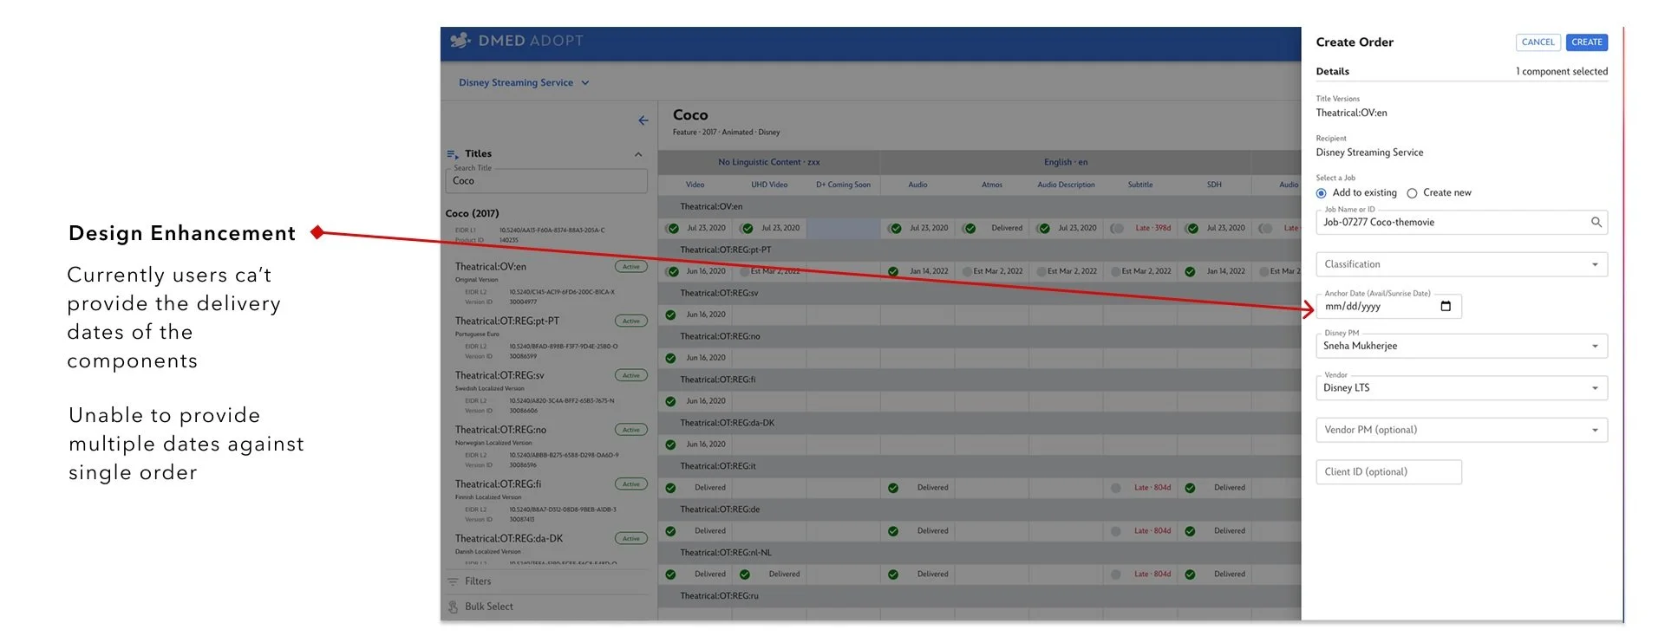Screen dimensions: 1665x636
Task: Click the UHD Video column header
Action: pos(769,185)
